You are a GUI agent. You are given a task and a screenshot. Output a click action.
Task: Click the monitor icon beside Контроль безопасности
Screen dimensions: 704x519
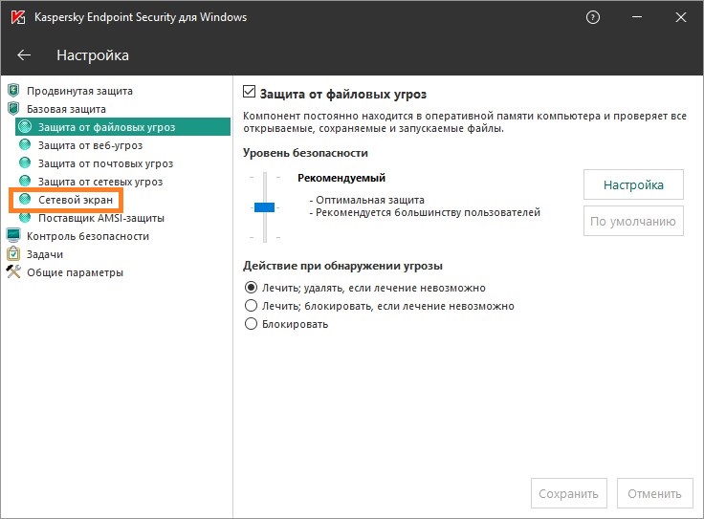13,236
